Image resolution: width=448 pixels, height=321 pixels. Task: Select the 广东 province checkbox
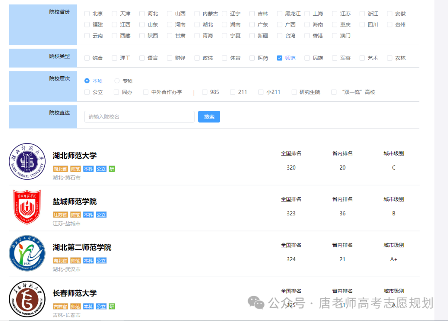pos(252,24)
